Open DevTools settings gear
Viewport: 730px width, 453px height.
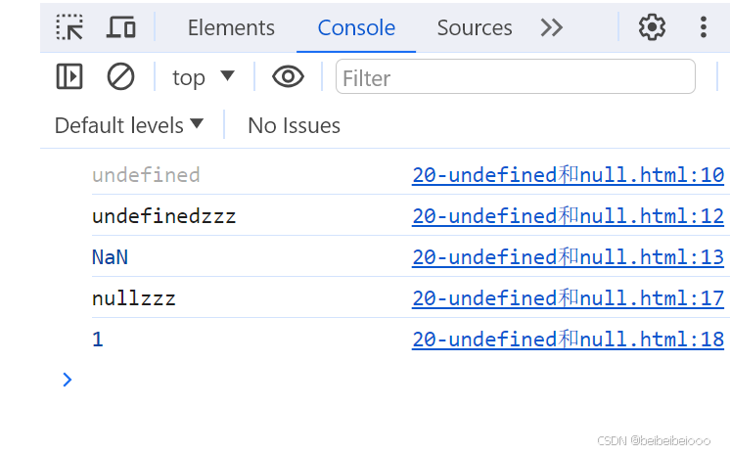(x=652, y=27)
